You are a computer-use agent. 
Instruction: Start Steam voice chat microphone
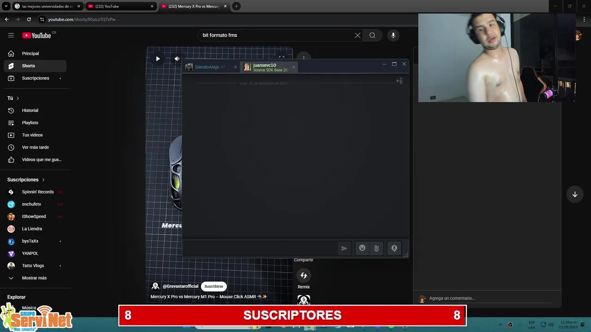[x=394, y=248]
